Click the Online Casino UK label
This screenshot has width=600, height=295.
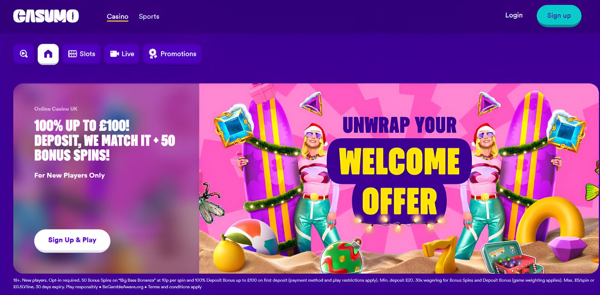[x=56, y=109]
